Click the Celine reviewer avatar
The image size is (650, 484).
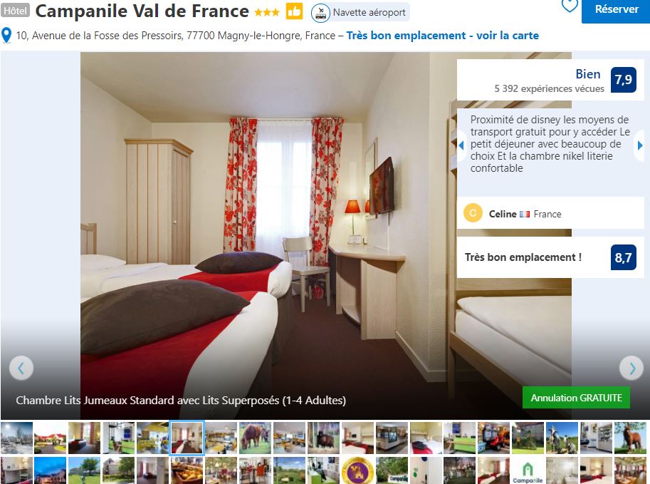(473, 213)
